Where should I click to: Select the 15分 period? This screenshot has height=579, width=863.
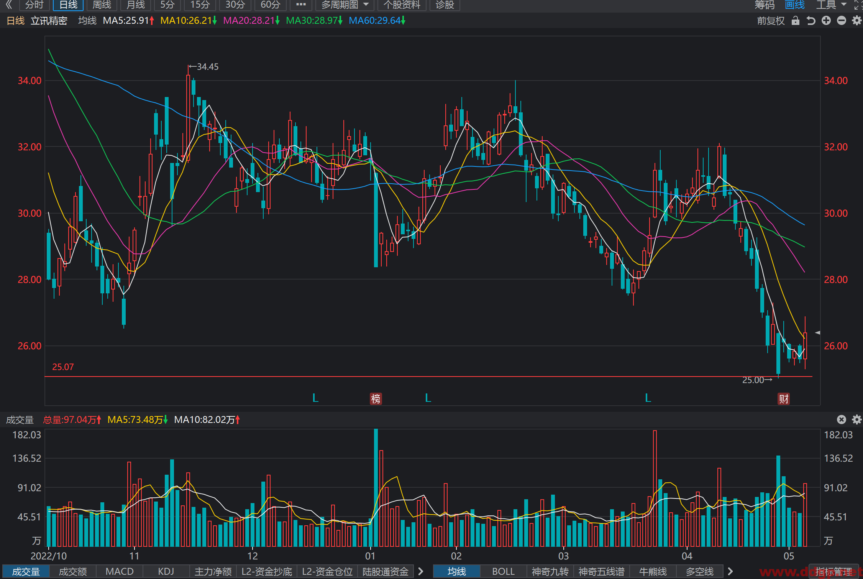(x=200, y=5)
